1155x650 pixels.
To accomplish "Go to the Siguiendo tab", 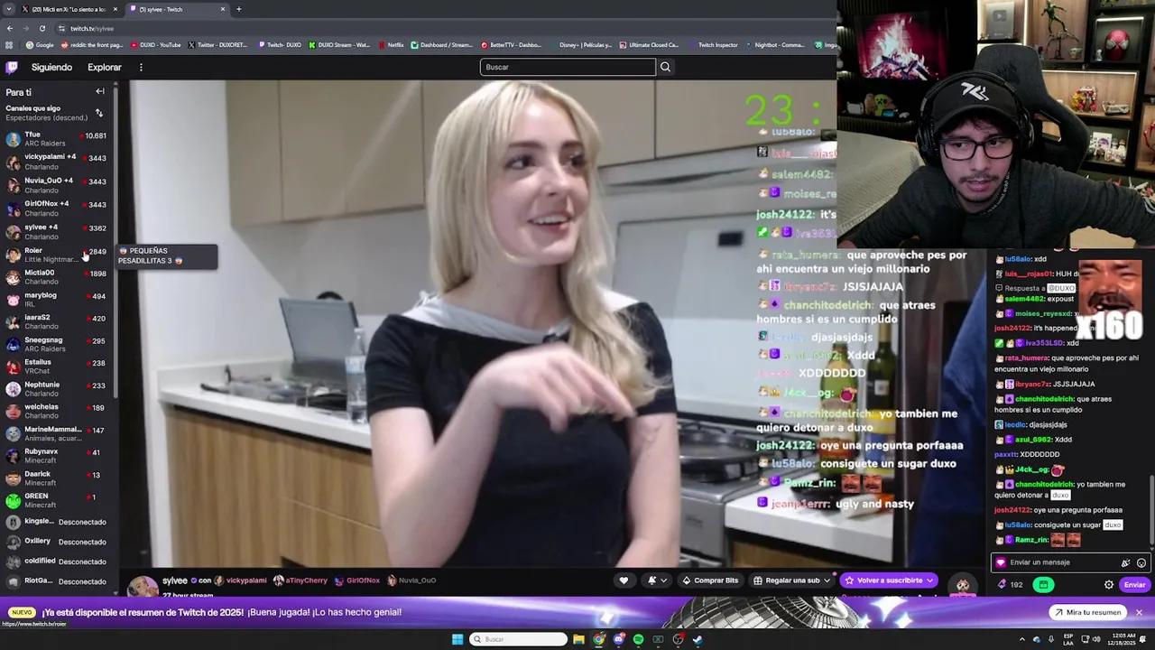I will (x=51, y=67).
